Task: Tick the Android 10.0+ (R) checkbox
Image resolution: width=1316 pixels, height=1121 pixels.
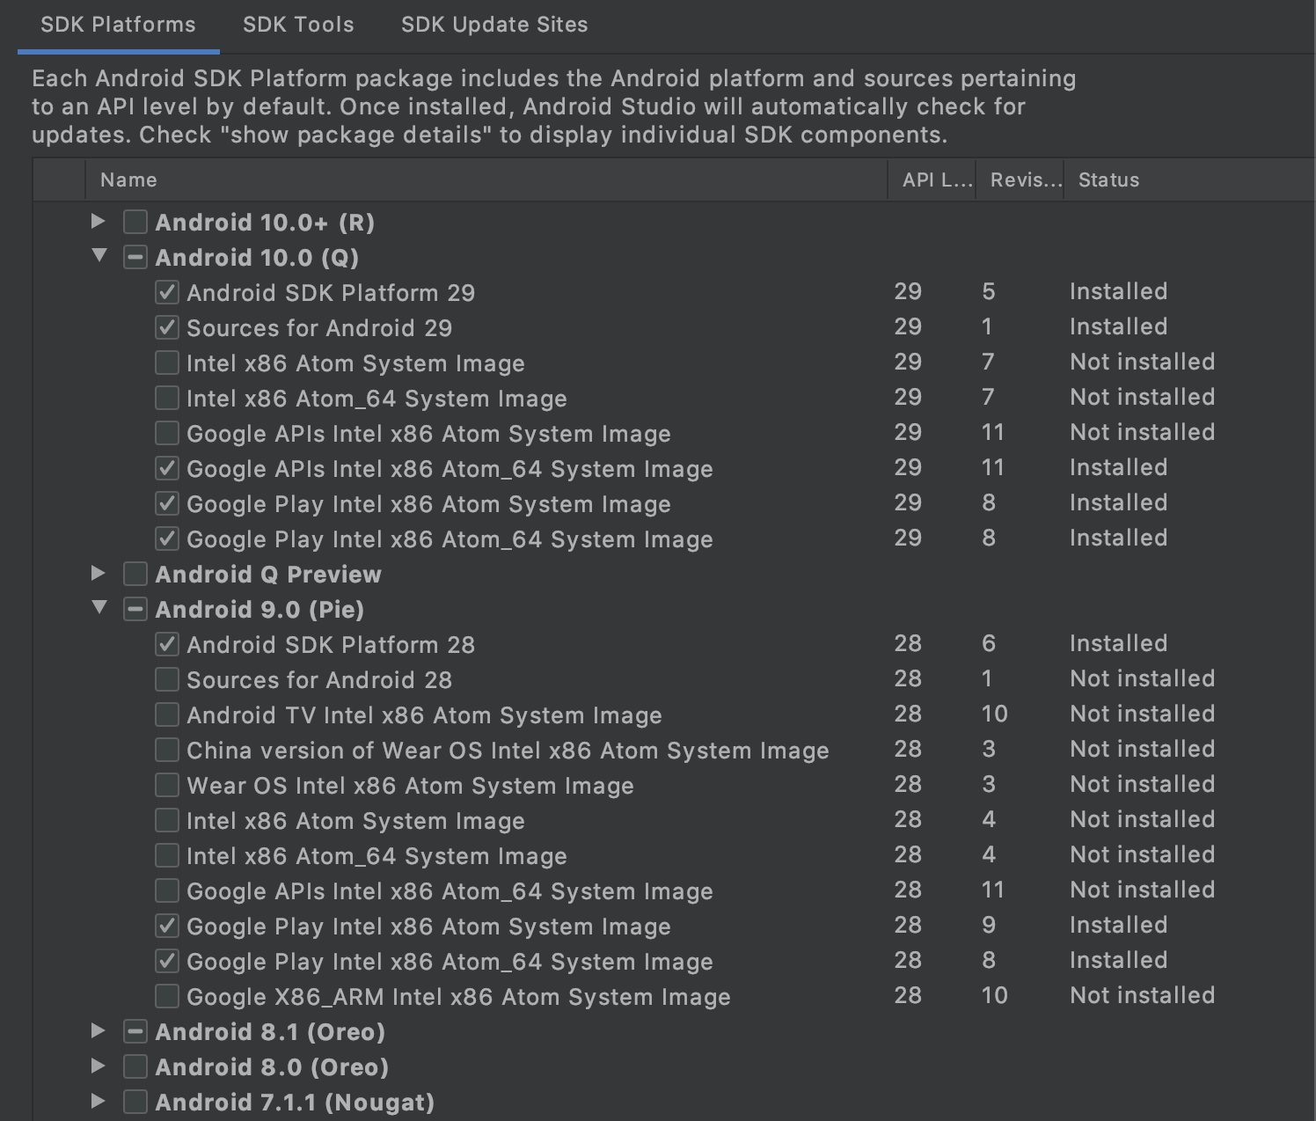Action: 135,222
